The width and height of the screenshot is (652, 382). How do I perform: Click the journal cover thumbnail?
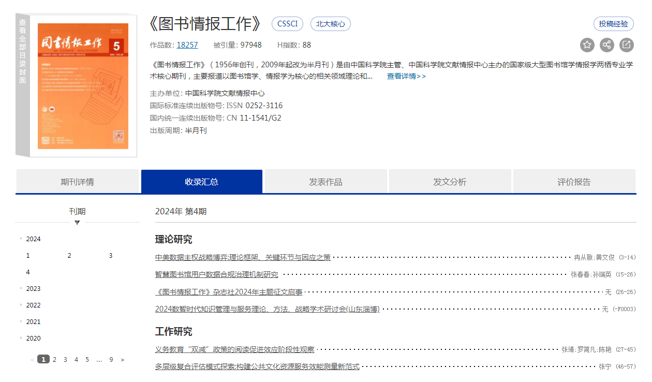(83, 86)
